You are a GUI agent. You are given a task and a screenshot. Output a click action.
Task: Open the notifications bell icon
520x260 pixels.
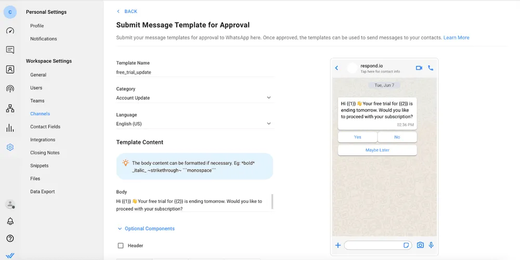click(10, 221)
